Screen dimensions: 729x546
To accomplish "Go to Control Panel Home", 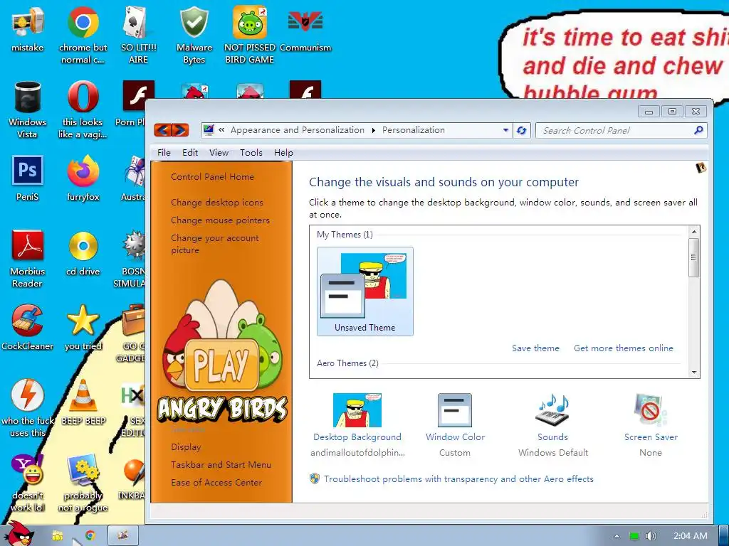I will coord(212,177).
